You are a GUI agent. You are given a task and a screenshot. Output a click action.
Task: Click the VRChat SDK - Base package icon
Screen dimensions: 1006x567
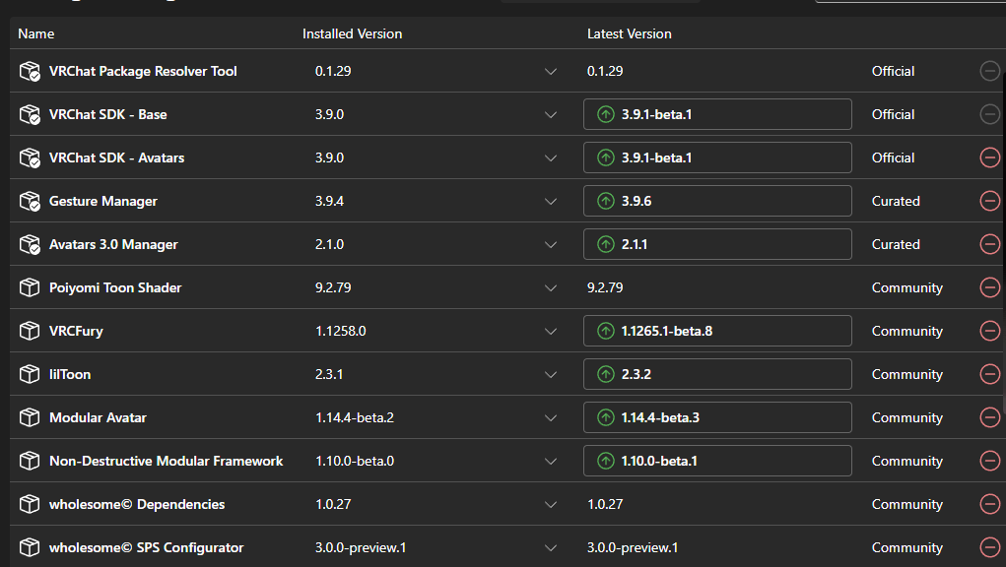pos(30,115)
